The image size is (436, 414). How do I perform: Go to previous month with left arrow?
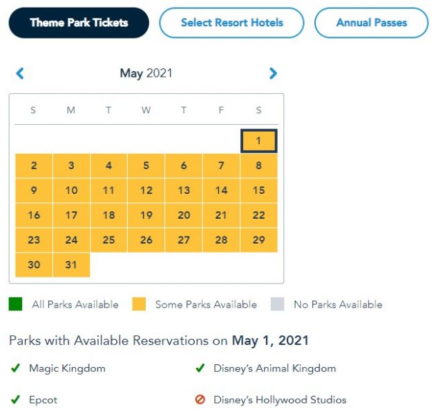(20, 73)
